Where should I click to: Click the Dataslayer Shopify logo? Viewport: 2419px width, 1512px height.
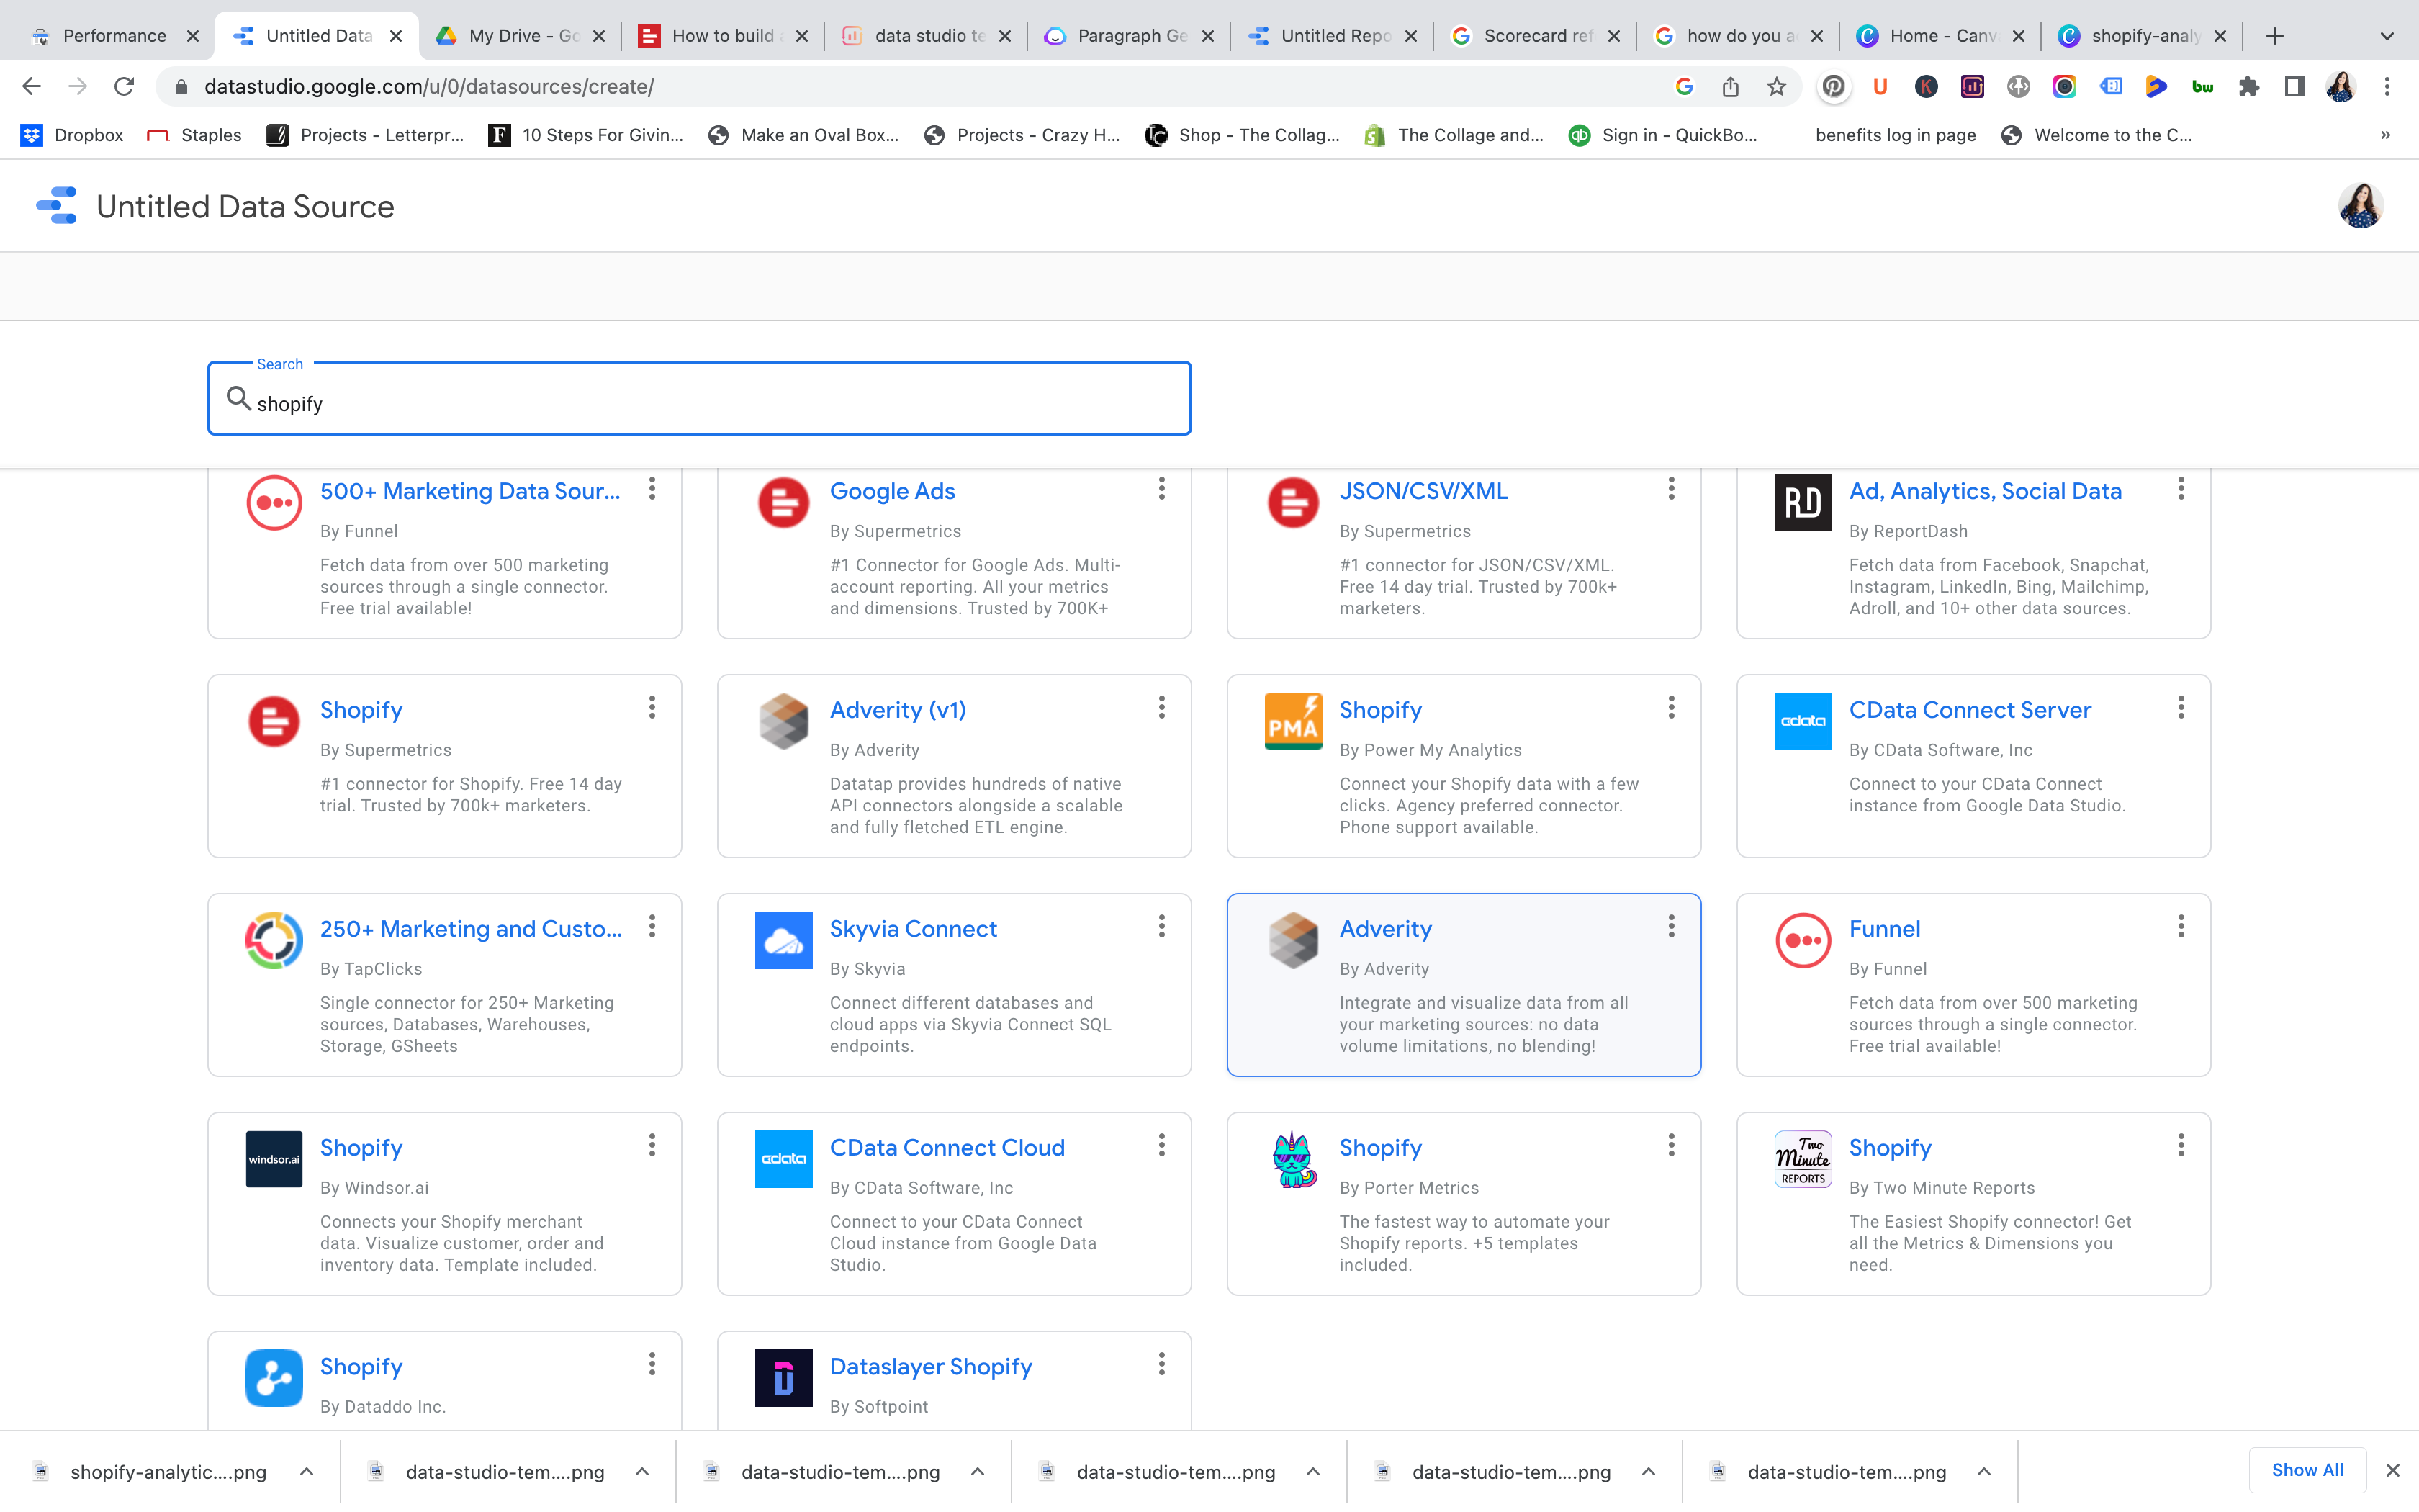point(784,1378)
